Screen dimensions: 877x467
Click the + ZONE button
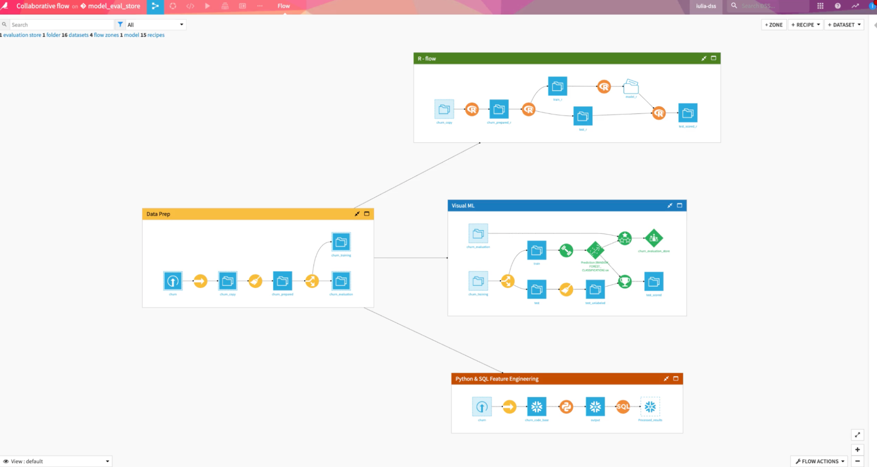pos(773,25)
